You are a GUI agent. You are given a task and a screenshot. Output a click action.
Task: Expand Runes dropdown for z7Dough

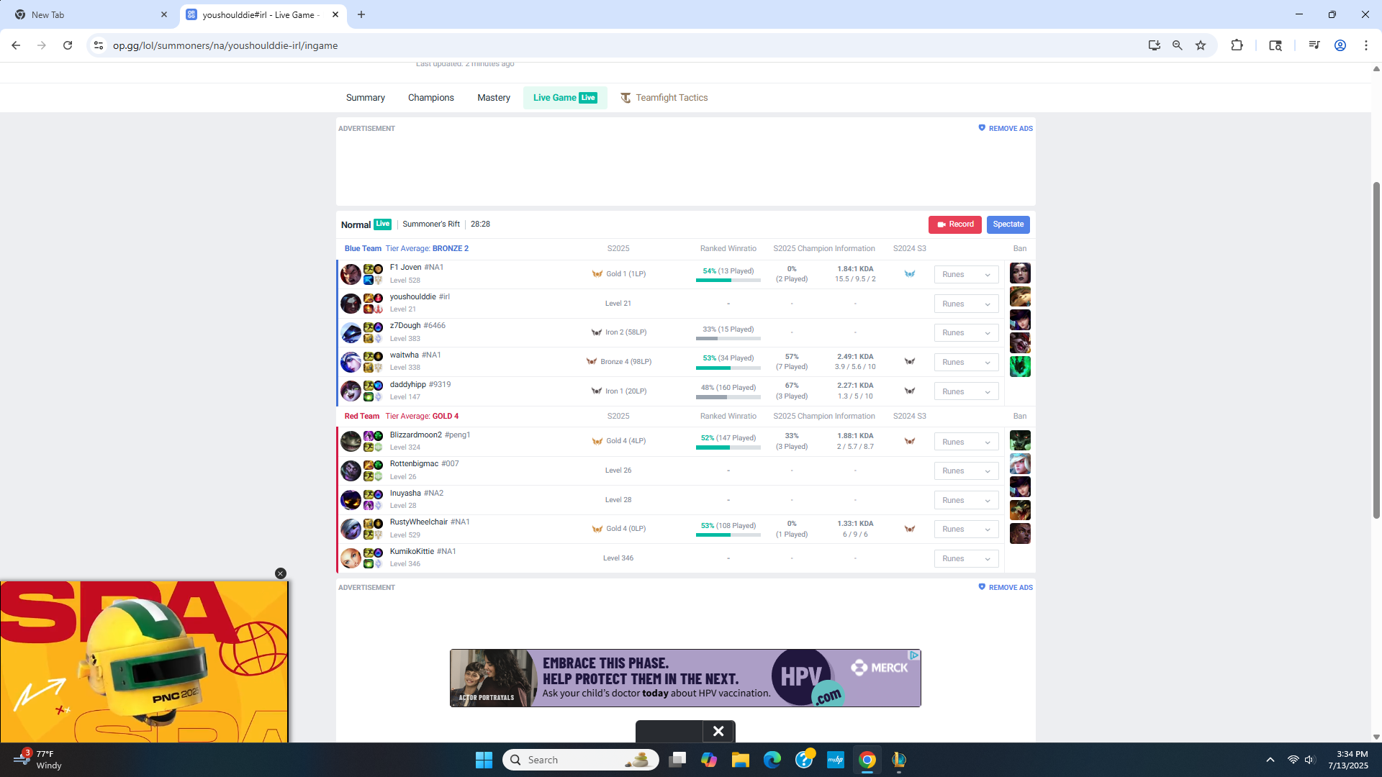(966, 332)
